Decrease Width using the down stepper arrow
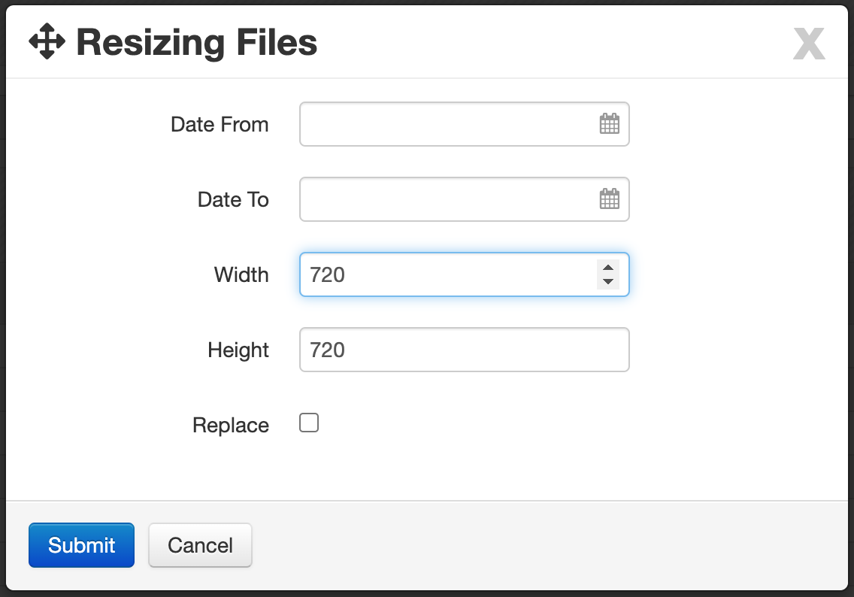Screen dimensions: 854x597 (608, 282)
